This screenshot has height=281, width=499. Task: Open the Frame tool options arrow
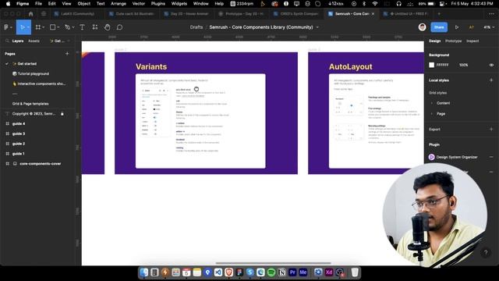click(x=44, y=27)
